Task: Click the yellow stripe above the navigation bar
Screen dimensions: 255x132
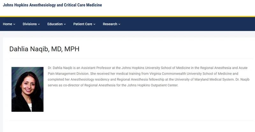Action: pyautogui.click(x=127, y=16)
